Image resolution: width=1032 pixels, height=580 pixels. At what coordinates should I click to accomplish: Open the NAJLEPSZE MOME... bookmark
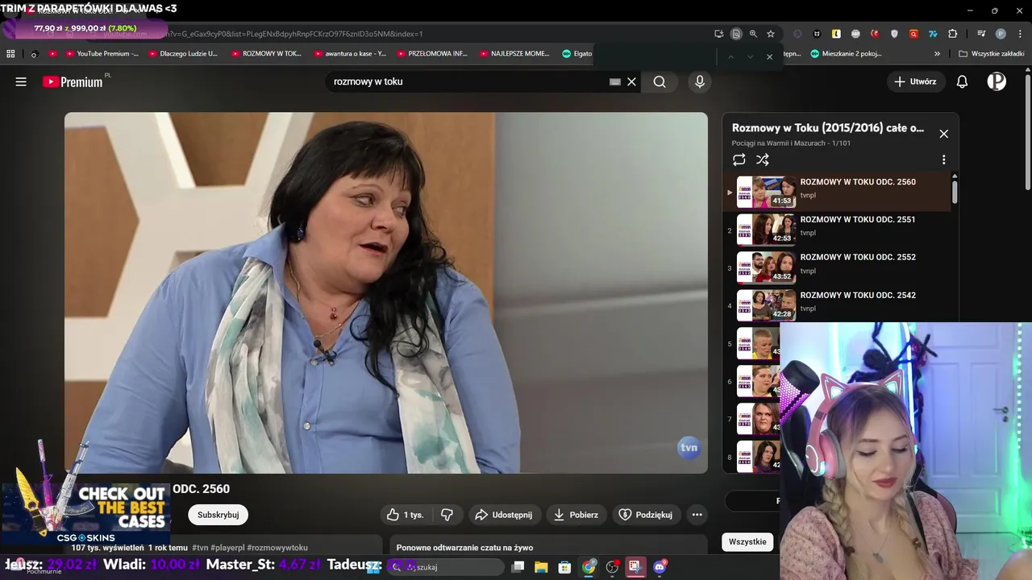pyautogui.click(x=514, y=54)
